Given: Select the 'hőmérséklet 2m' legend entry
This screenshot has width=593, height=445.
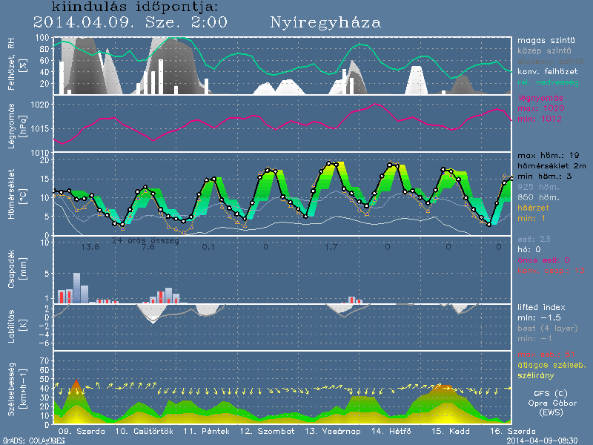Looking at the screenshot, I should coord(551,166).
